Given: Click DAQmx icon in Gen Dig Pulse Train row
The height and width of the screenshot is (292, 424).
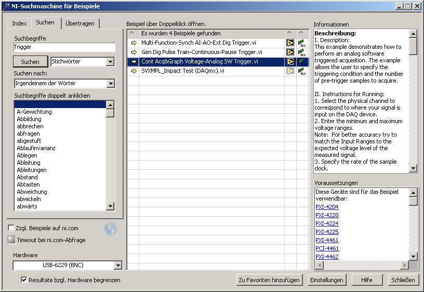Looking at the screenshot, I should 302,52.
